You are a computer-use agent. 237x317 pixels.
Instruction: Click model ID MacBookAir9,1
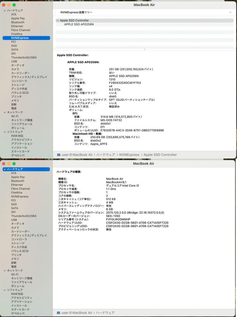click(x=116, y=182)
